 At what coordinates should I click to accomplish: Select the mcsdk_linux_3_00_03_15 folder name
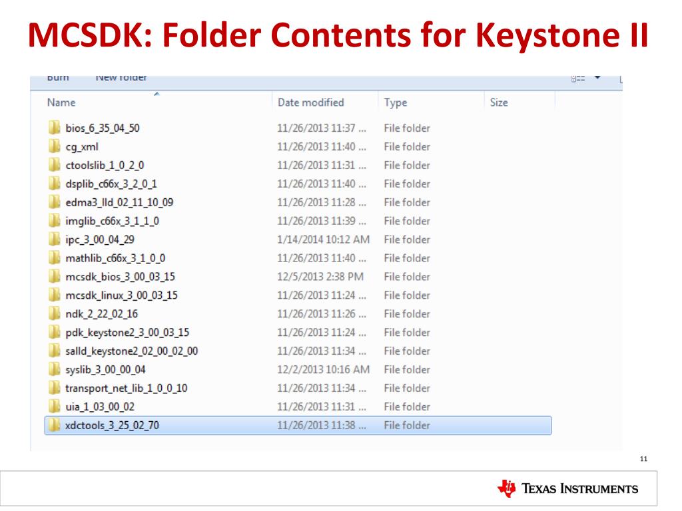pos(122,295)
